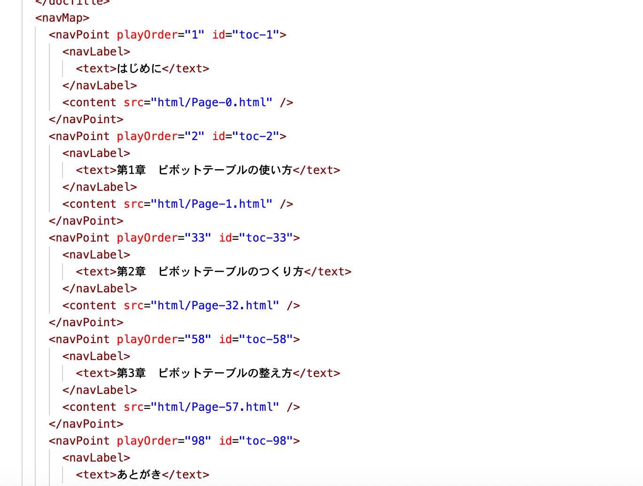Click the 第3章 ピボットテーブルの整え方 text

204,373
